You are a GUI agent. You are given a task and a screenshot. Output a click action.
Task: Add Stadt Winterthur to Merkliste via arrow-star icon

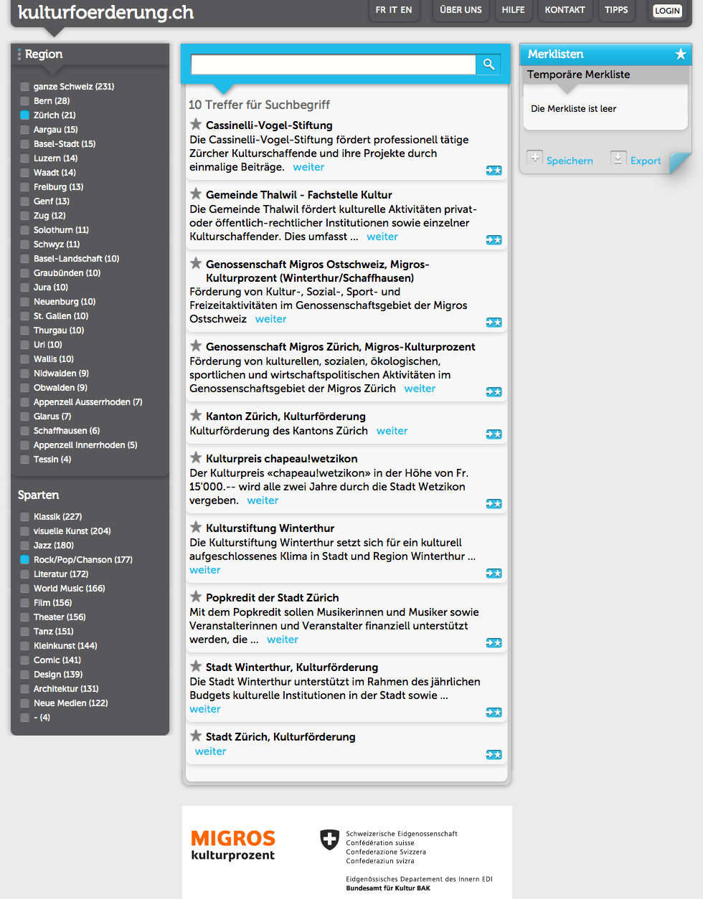pos(494,713)
